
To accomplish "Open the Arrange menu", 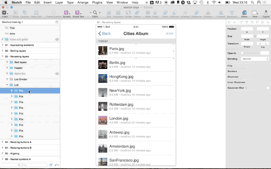I will coord(83,2).
